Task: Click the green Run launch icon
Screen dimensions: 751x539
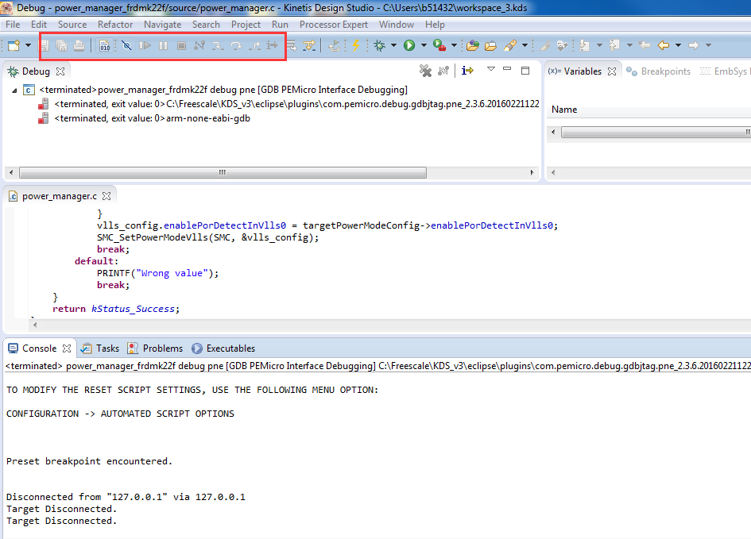Action: click(x=409, y=45)
